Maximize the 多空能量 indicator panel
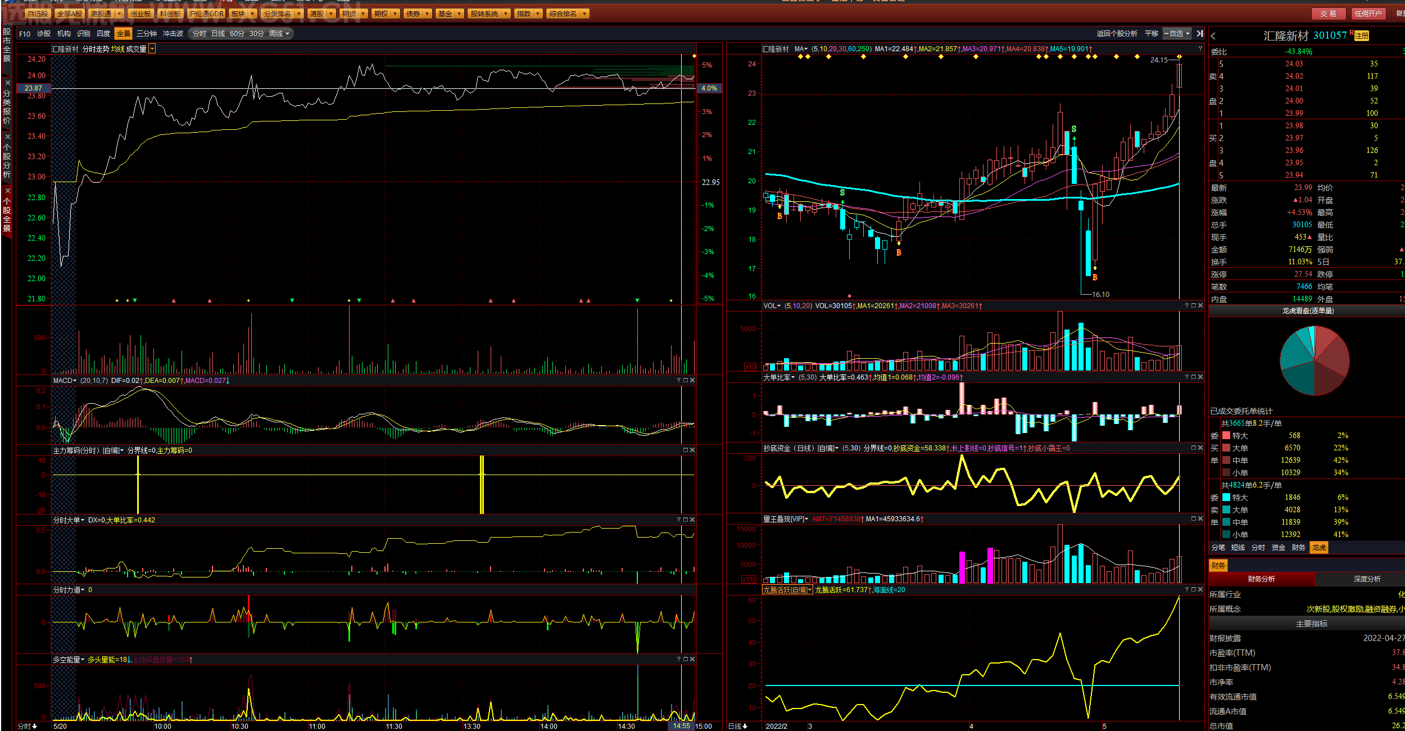 click(686, 660)
